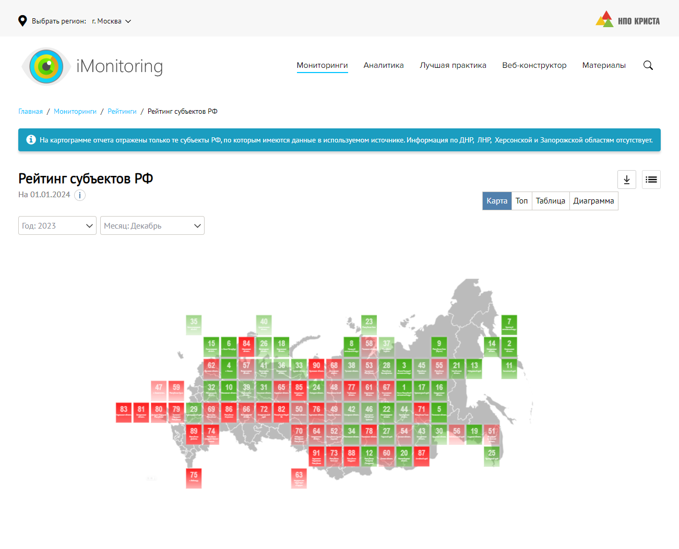Open the Месяц: Декабрь dropdown
This screenshot has height=549, width=679.
(x=152, y=225)
